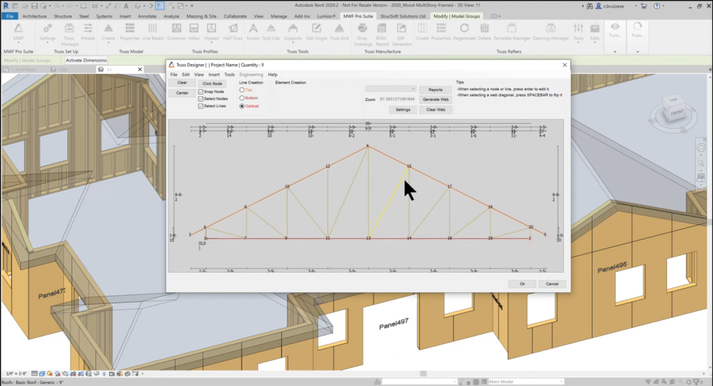Screen dimensions: 713x386
Task: Open the Edit menu in Truss Designer
Action: pyautogui.click(x=186, y=74)
